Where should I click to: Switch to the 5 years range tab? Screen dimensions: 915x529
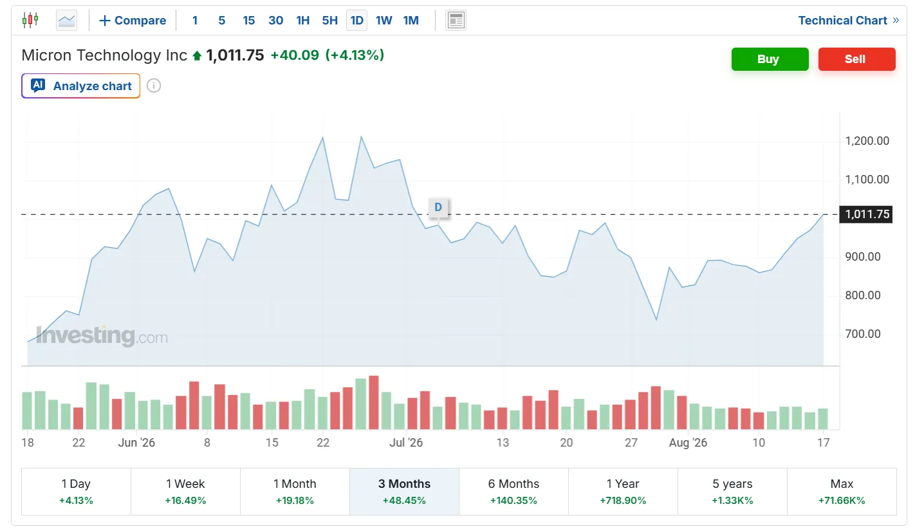pyautogui.click(x=732, y=492)
